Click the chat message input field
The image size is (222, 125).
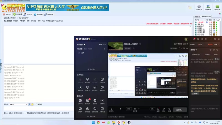(x=39, y=109)
